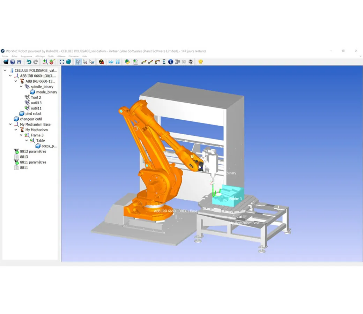This screenshot has width=363, height=314.
Task: Fast-forward the simulation
Action: [x=110, y=62]
